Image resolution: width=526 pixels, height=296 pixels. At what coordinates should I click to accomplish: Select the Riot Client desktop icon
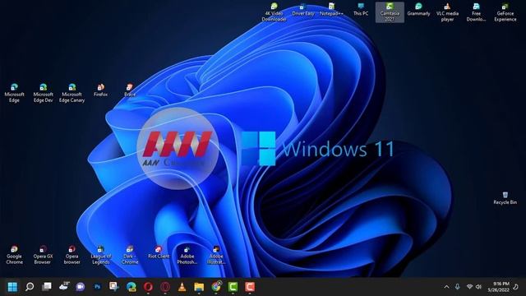point(159,252)
